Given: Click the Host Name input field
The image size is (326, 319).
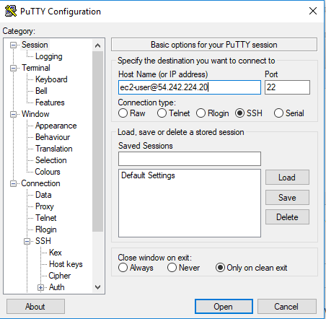Looking at the screenshot, I should tap(190, 87).
